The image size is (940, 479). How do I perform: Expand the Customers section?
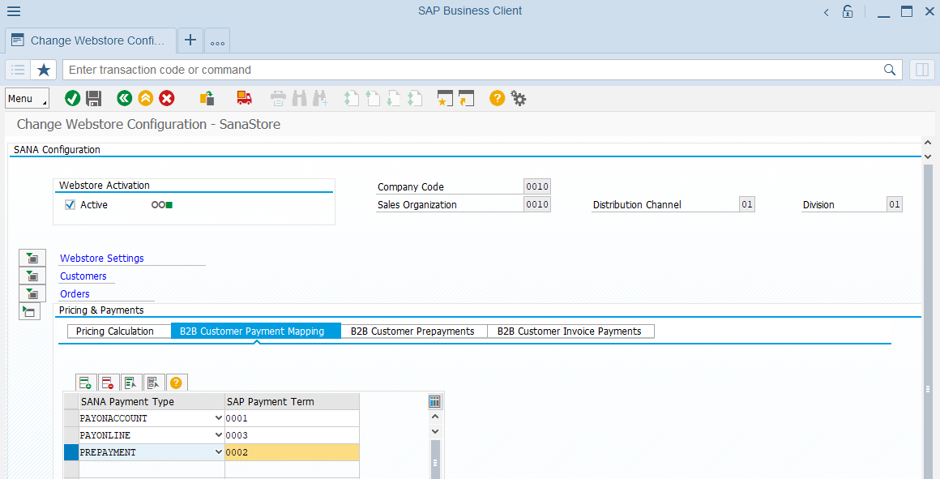tap(32, 276)
